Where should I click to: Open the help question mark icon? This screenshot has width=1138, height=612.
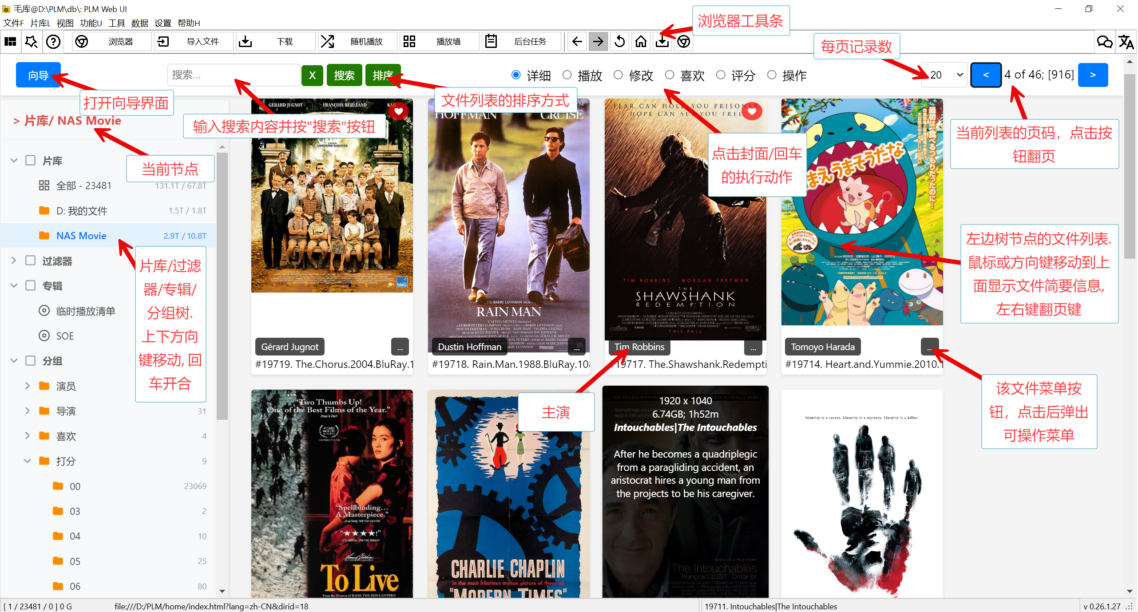(53, 42)
